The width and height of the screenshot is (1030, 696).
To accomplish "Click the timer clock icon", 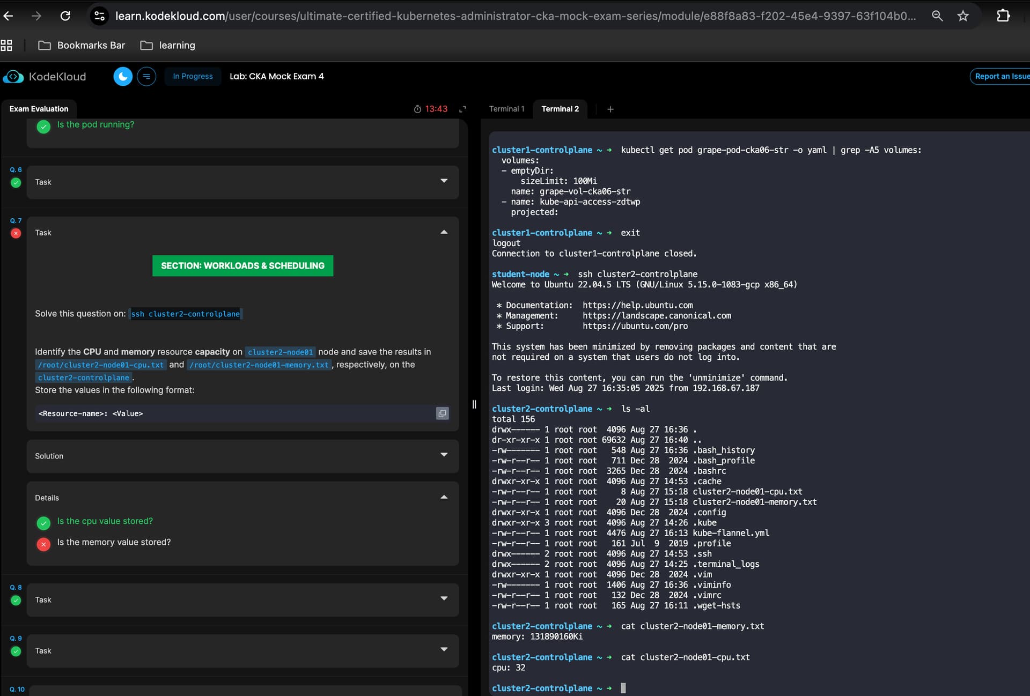I will click(x=417, y=109).
